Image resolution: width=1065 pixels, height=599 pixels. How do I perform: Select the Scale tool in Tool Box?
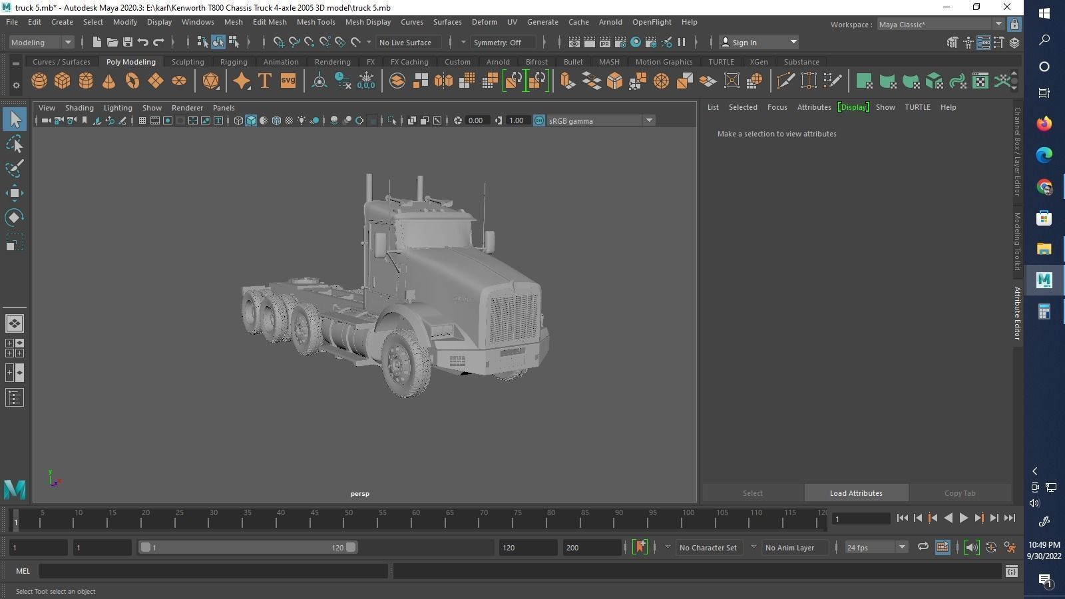click(15, 242)
